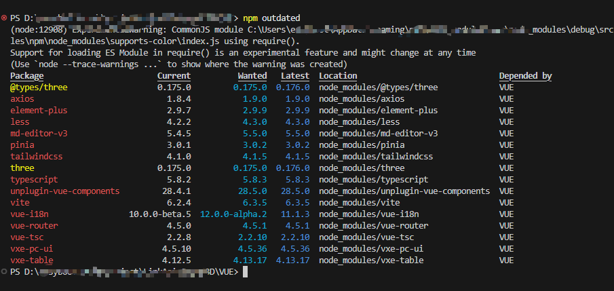Click current version '4.12.5' of vxe-table

tap(176, 260)
